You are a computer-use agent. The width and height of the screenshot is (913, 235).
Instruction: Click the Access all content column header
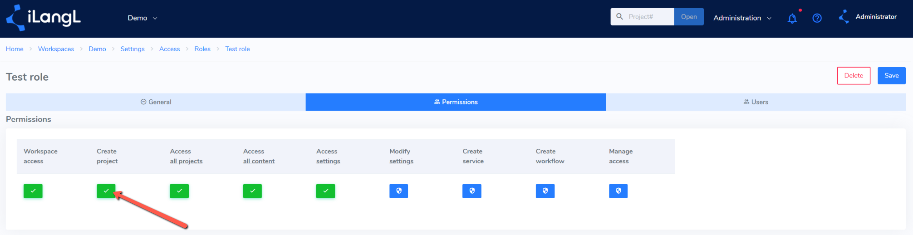coord(259,156)
